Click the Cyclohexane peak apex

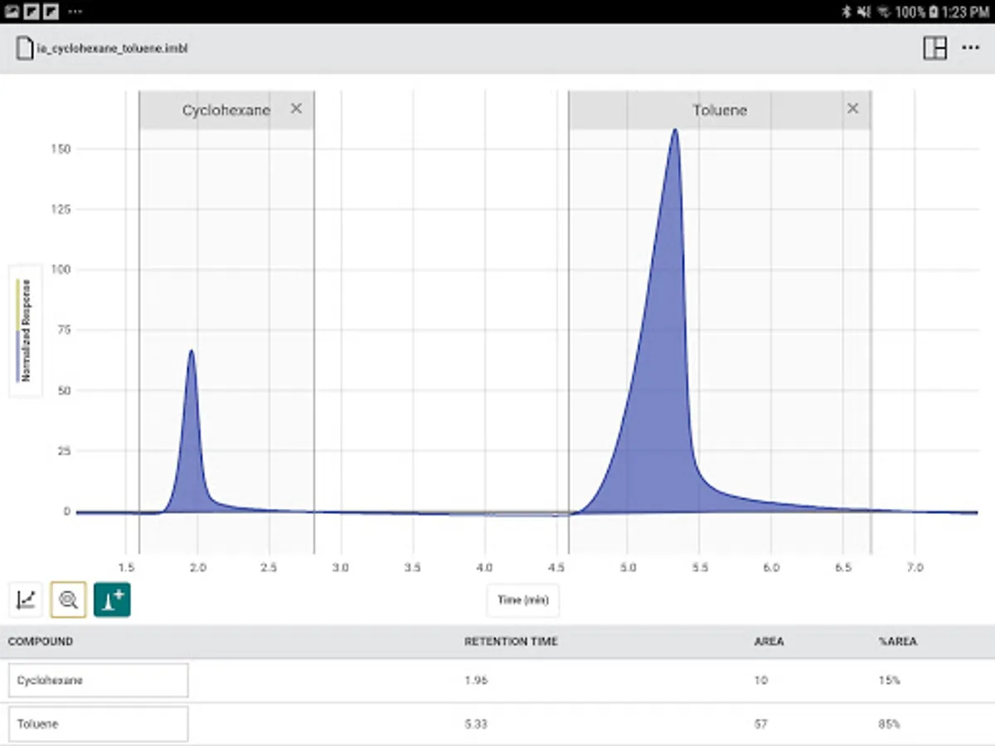click(x=192, y=351)
